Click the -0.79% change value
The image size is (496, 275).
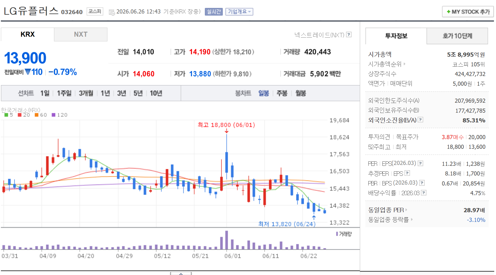(x=63, y=72)
